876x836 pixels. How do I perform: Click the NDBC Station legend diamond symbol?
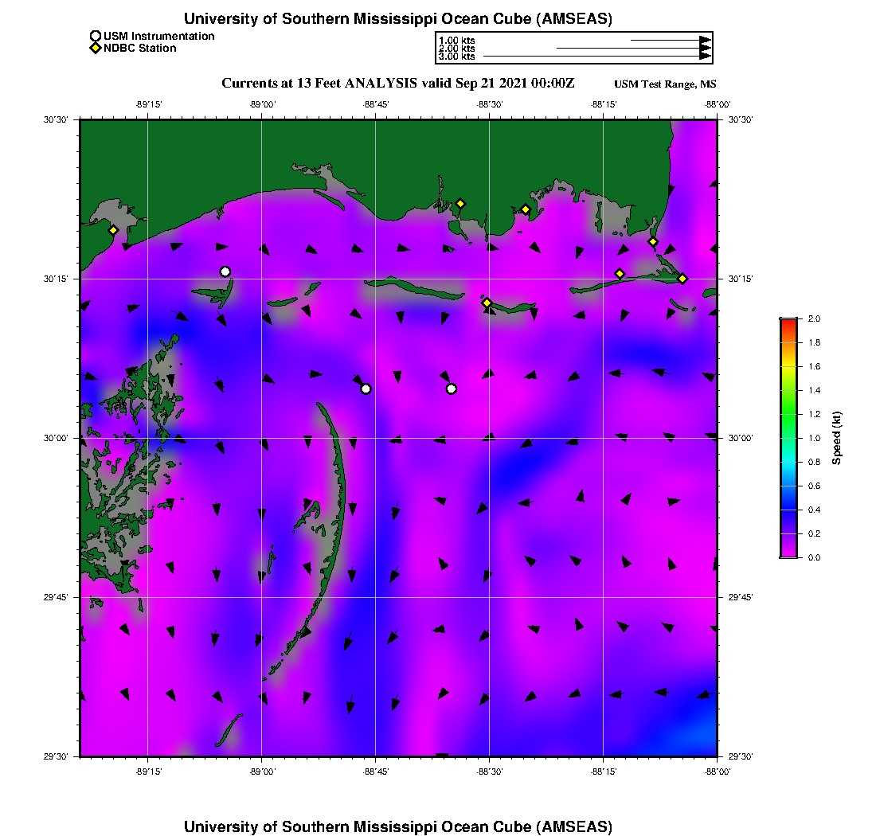click(96, 49)
